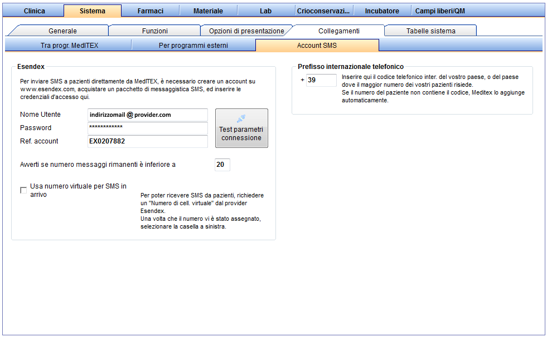
Task: Focus the Nome Utente input field
Action: point(148,115)
